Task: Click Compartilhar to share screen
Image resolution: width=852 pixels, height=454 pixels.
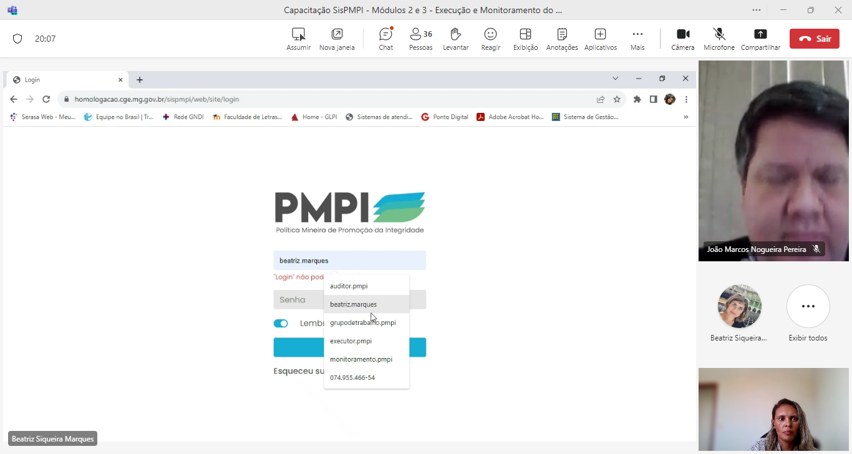Action: [760, 39]
